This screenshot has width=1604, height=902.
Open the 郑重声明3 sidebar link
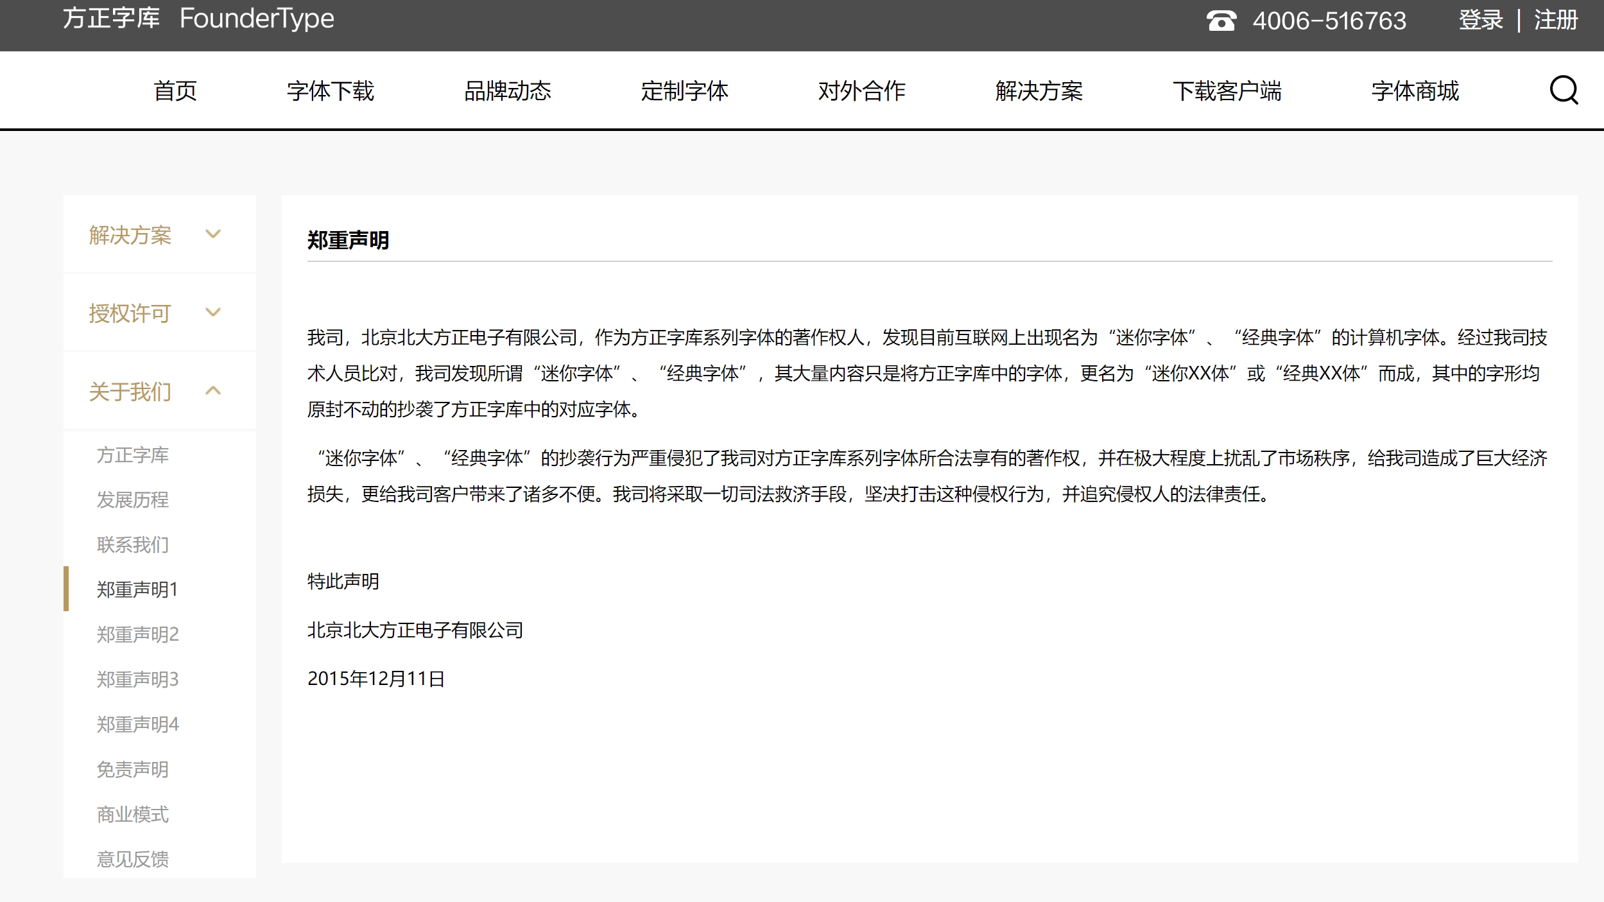137,679
